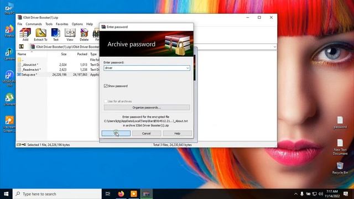Open This PC desktop icon
Image resolution: width=354 pixels, height=199 pixels.
click(9, 9)
